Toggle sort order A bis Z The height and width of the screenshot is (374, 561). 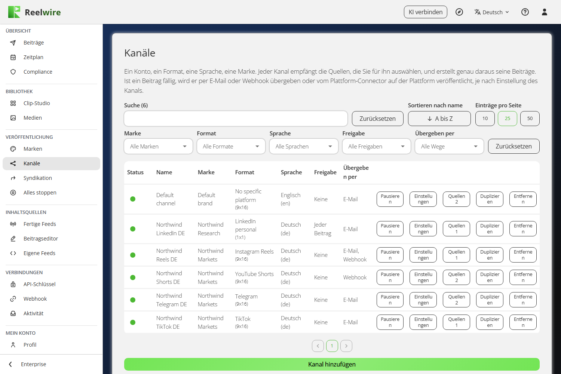[x=439, y=119]
